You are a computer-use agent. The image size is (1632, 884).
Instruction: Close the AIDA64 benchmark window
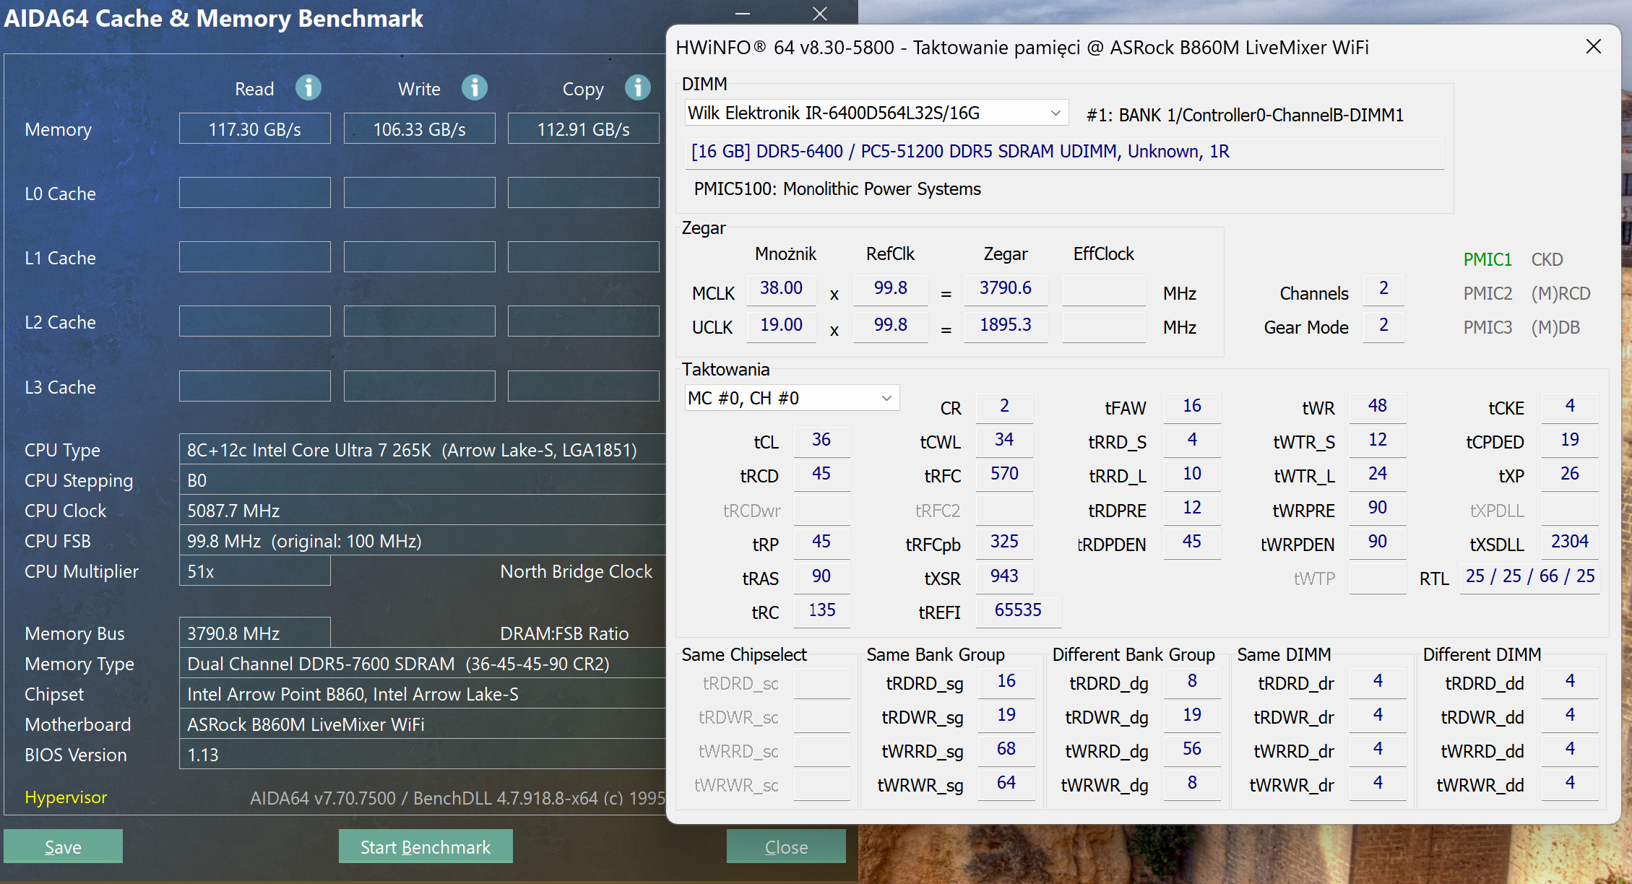coord(819,14)
